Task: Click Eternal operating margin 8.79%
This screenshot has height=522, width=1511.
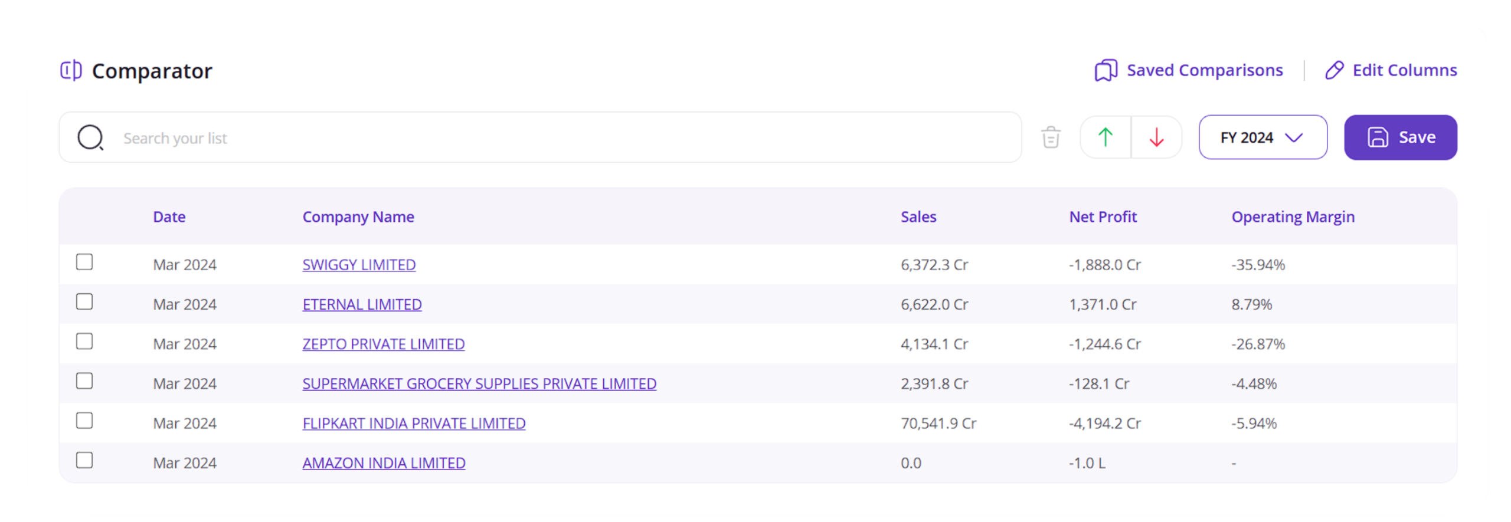Action: click(1251, 304)
